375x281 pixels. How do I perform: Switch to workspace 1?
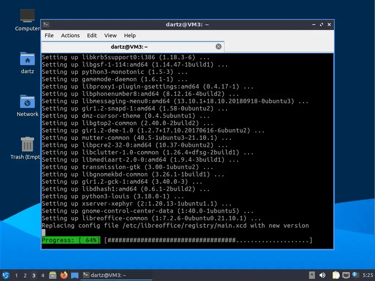pos(16,276)
